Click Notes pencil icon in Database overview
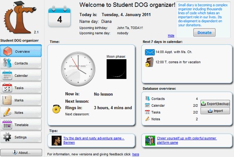 point(147,119)
